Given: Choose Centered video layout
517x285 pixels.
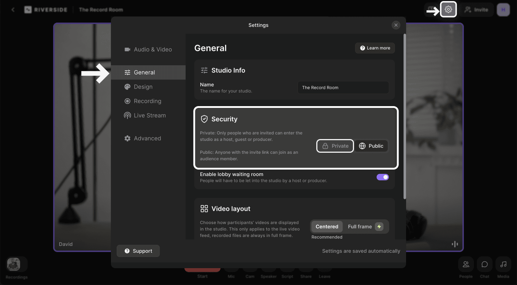Looking at the screenshot, I should pos(327,227).
